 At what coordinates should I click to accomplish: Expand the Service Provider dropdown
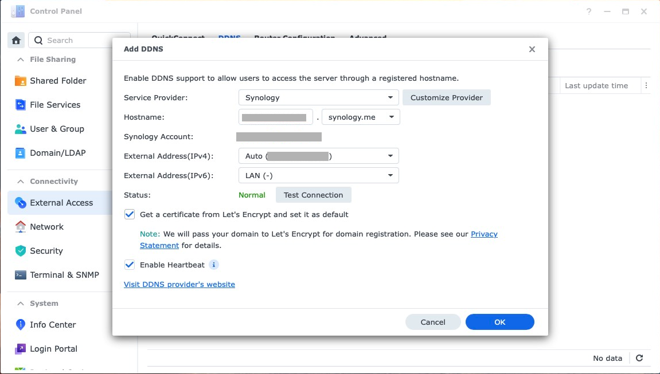tap(318, 98)
